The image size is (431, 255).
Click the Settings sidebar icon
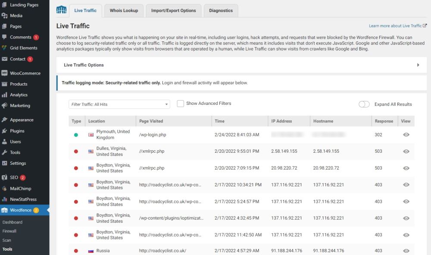4,163
